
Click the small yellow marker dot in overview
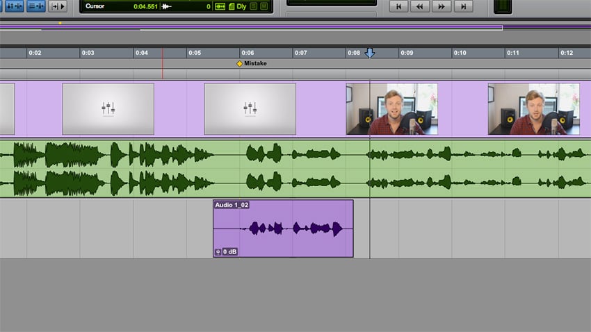(60, 24)
